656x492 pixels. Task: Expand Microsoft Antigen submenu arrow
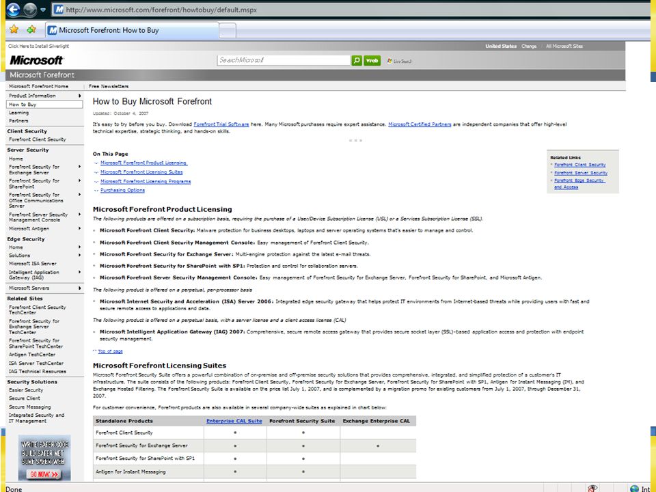79,228
